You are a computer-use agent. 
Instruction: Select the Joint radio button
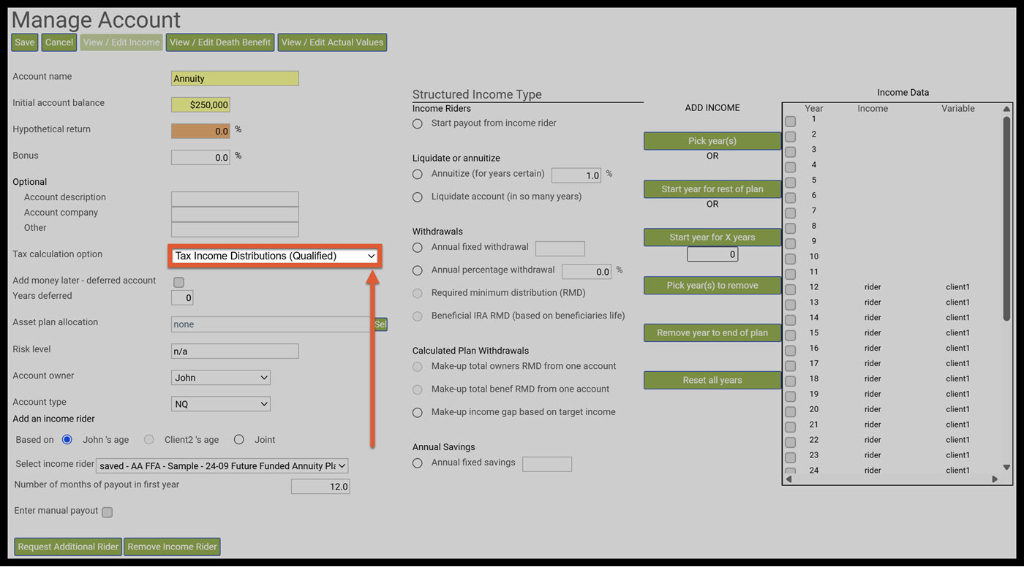click(239, 440)
